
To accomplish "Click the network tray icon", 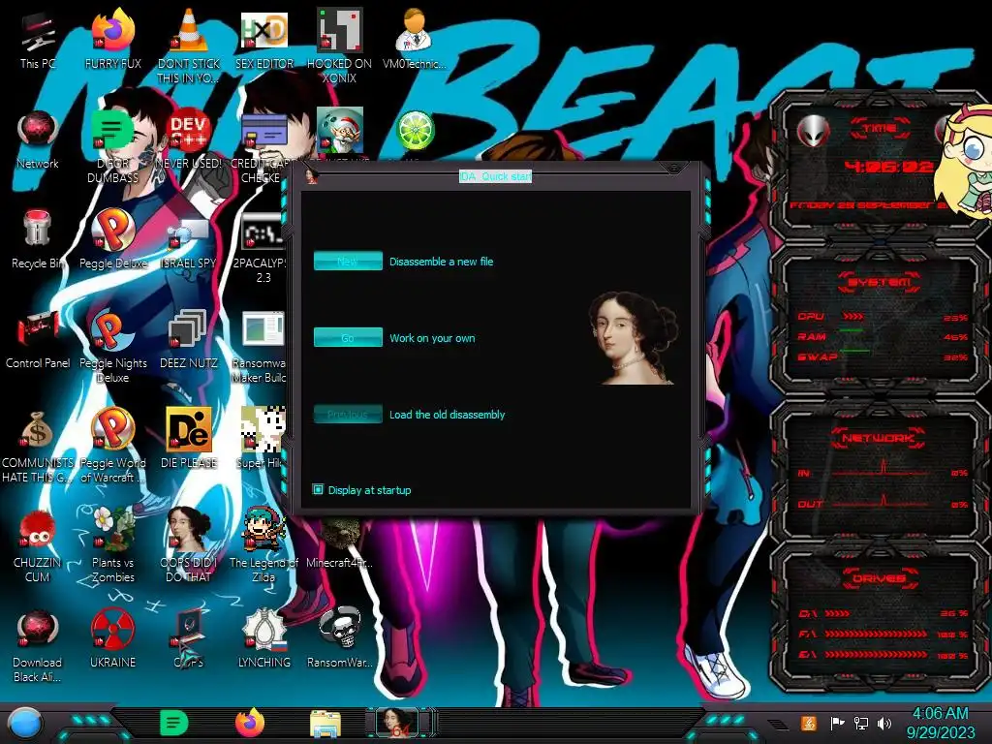I will click(x=861, y=723).
